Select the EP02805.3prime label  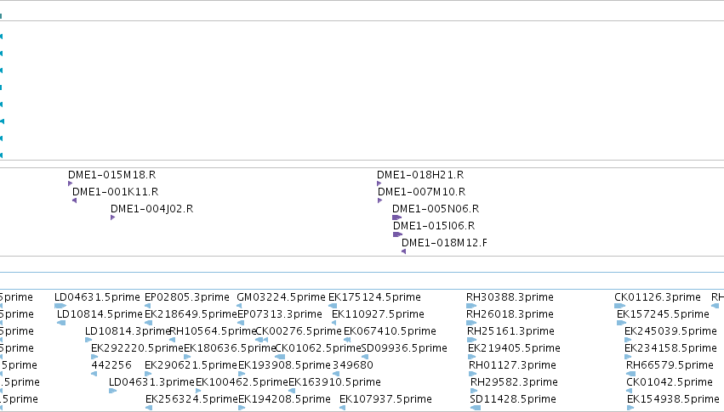click(x=187, y=297)
